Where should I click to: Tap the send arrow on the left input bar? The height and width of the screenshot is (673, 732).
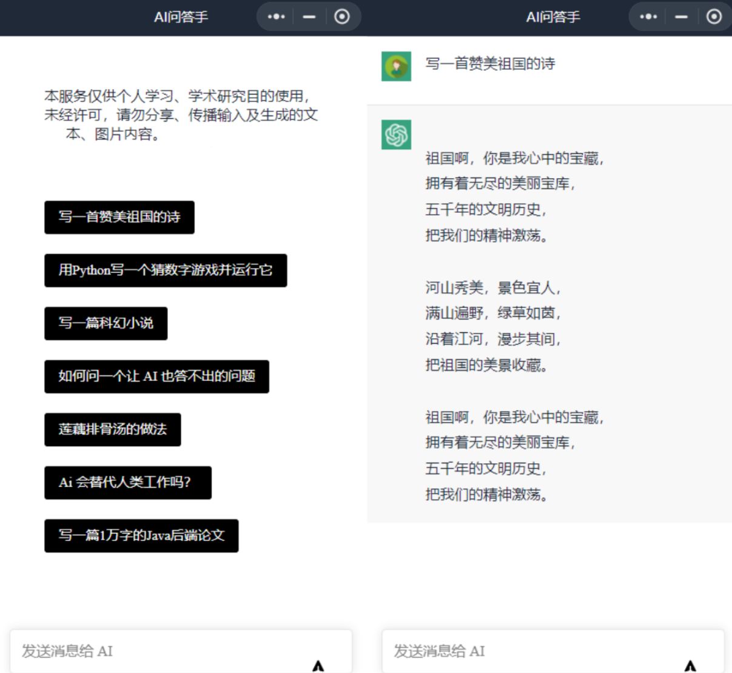(x=317, y=665)
